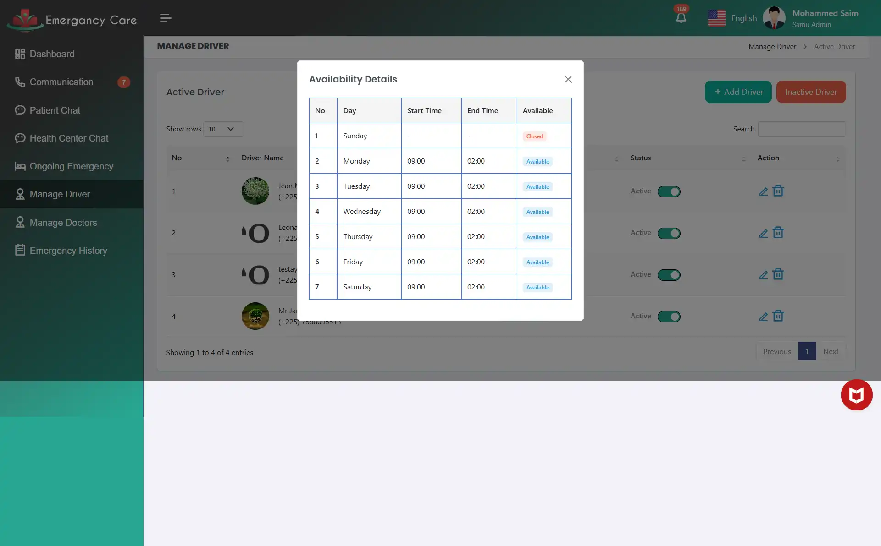Click the sidebar collapse hamburger icon
Screen dimensions: 881x546
tap(165, 18)
